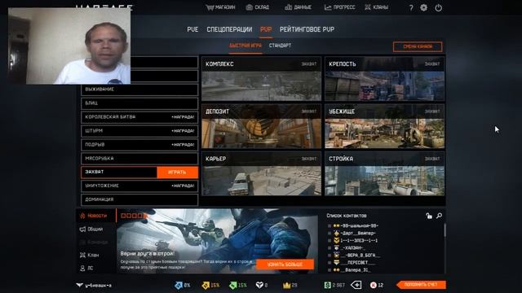Image resolution: width=522 pixels, height=293 pixels.
Task: Click the contact search magnifier icon
Action: [440, 216]
